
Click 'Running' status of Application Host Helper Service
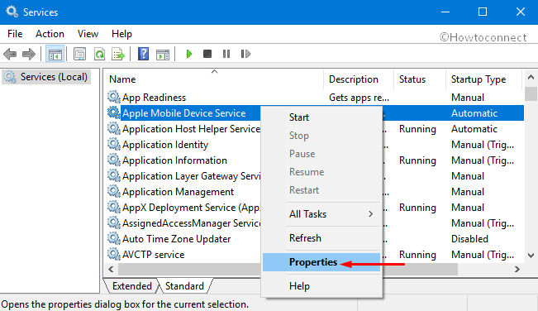click(417, 129)
